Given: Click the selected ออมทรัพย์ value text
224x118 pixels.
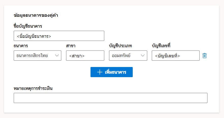Looking at the screenshot, I should pos(121,56).
